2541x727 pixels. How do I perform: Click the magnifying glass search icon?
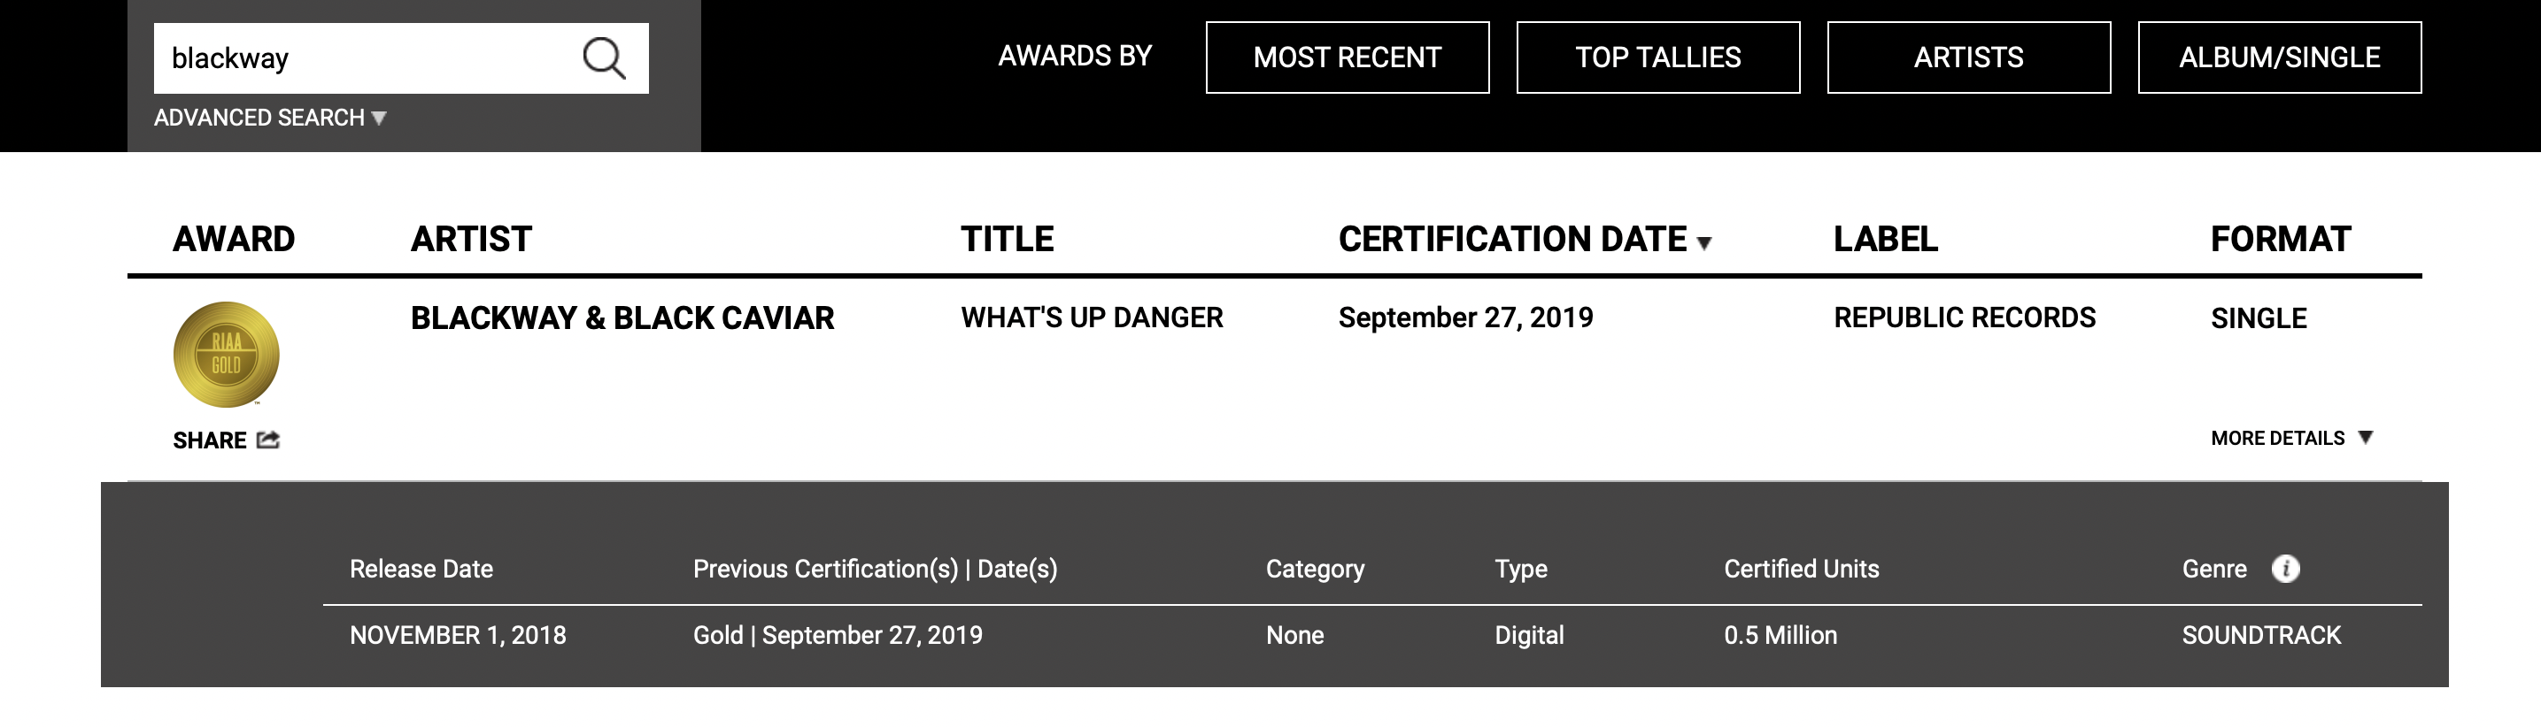point(604,58)
